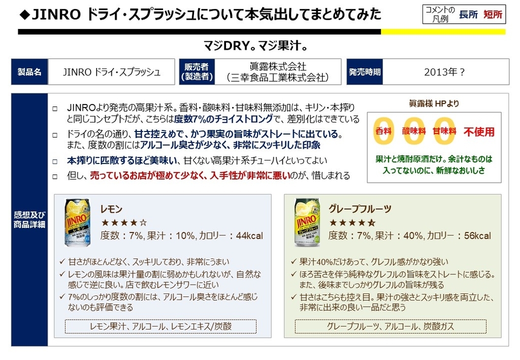520x360 pixels.
Task: Select the 製品名 header cell
Action: pos(29,72)
